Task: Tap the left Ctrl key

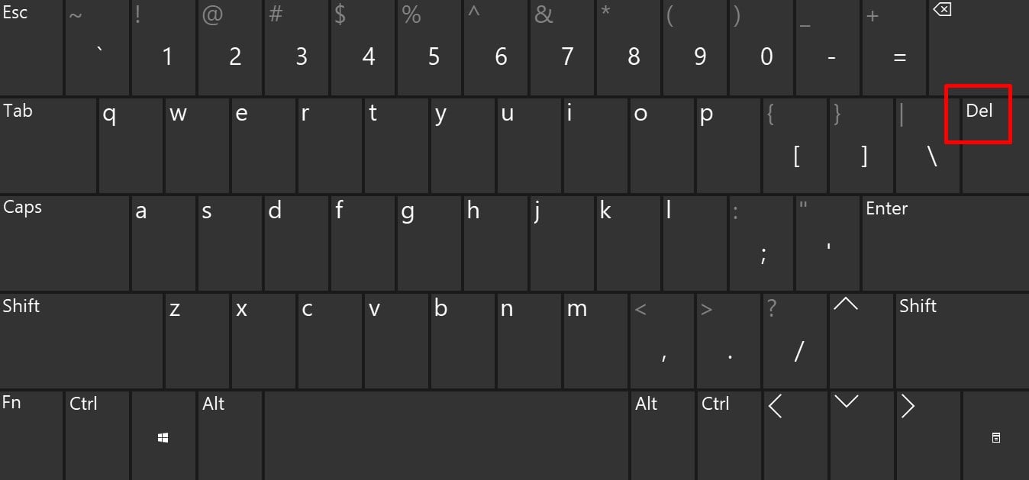Action: (x=97, y=437)
